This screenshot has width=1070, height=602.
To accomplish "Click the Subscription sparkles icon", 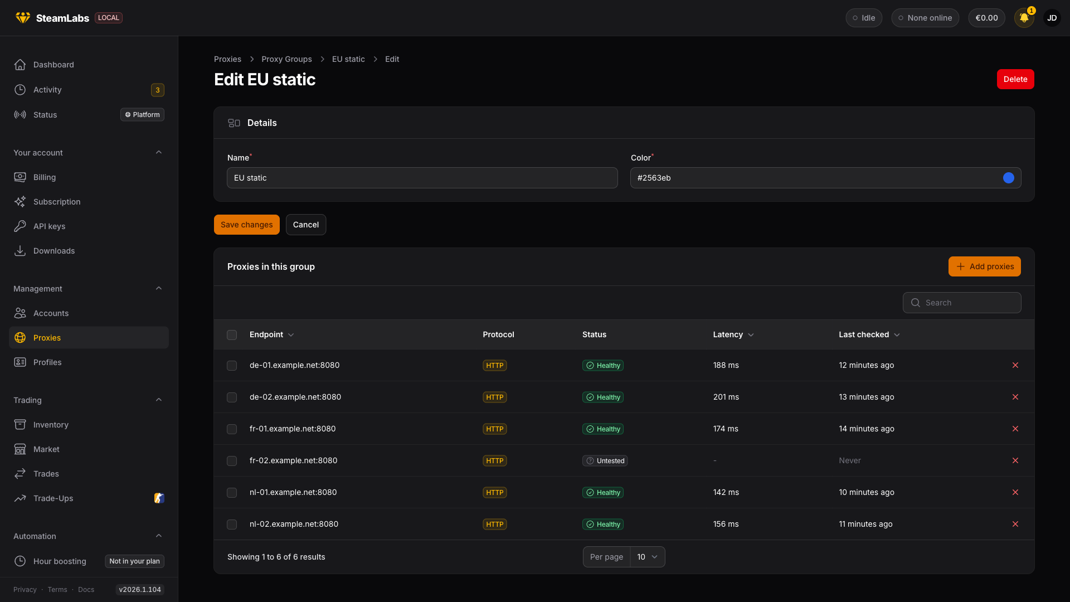I will click(20, 202).
